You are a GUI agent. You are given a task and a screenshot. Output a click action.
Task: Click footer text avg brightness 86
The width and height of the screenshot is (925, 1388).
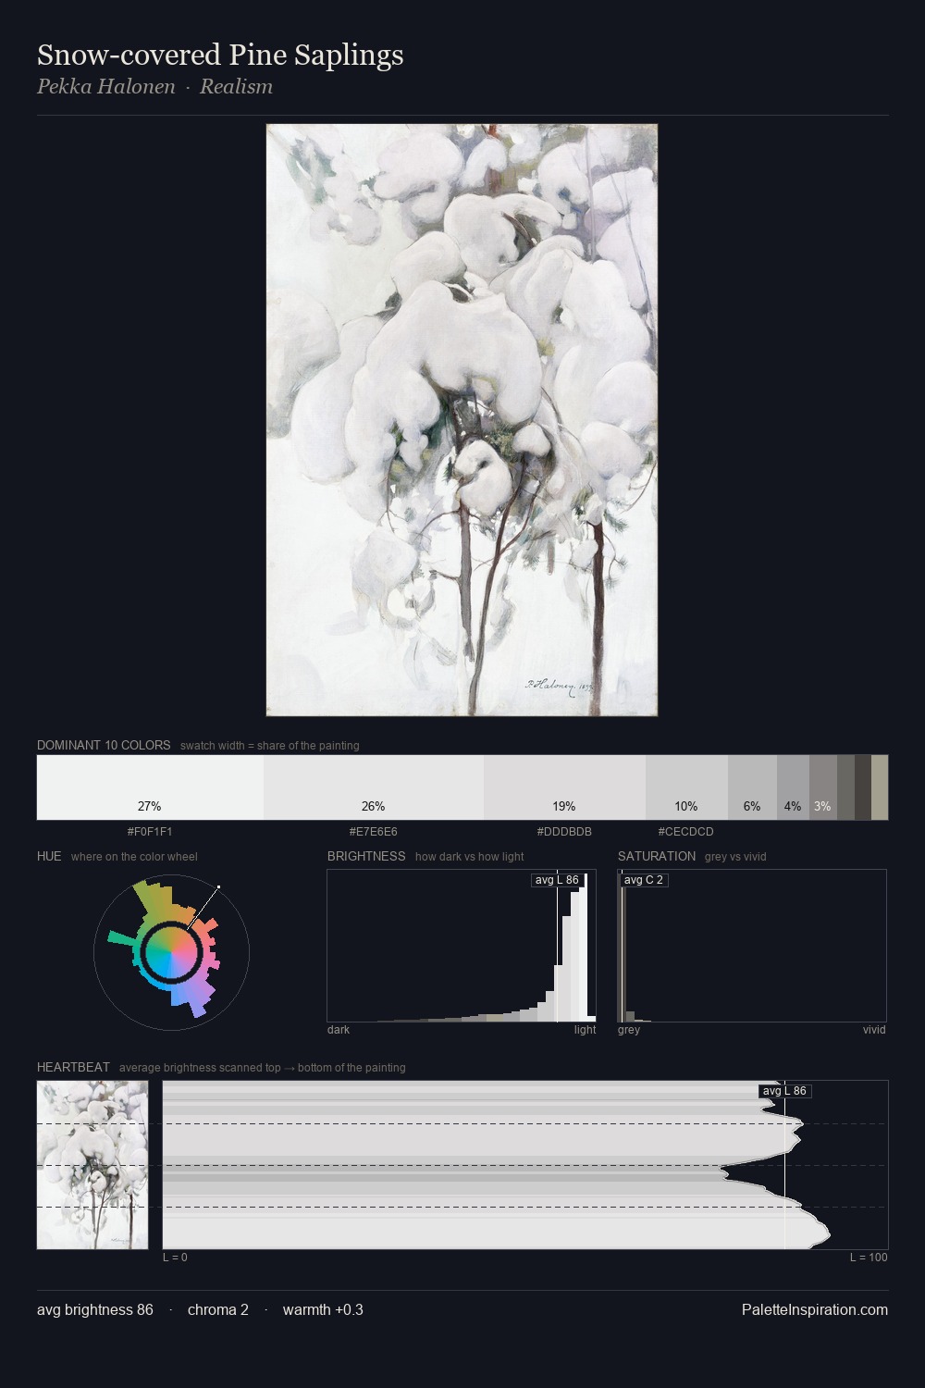95,1309
